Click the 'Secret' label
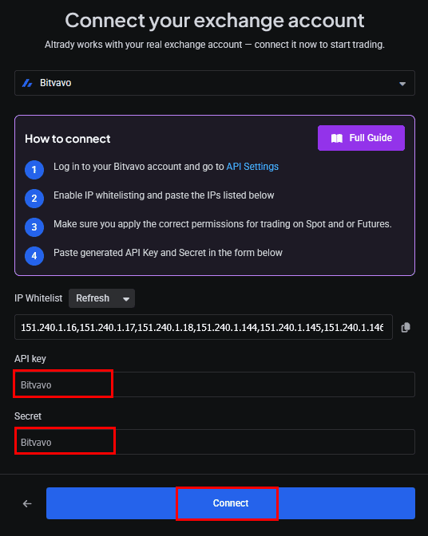The width and height of the screenshot is (428, 536). (x=28, y=416)
